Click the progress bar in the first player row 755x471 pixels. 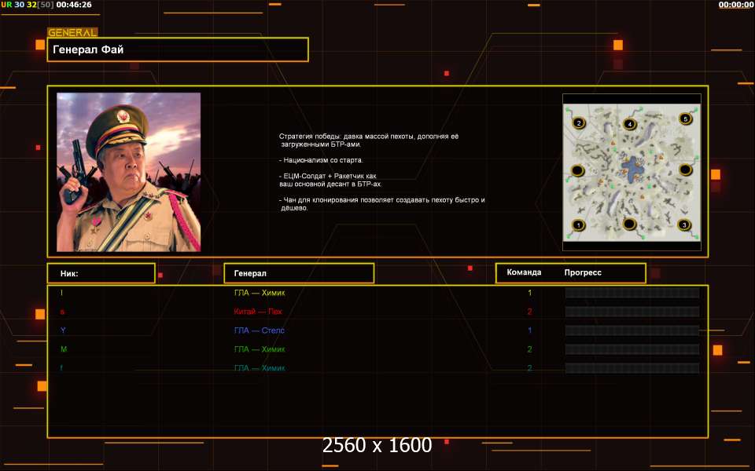coord(632,293)
